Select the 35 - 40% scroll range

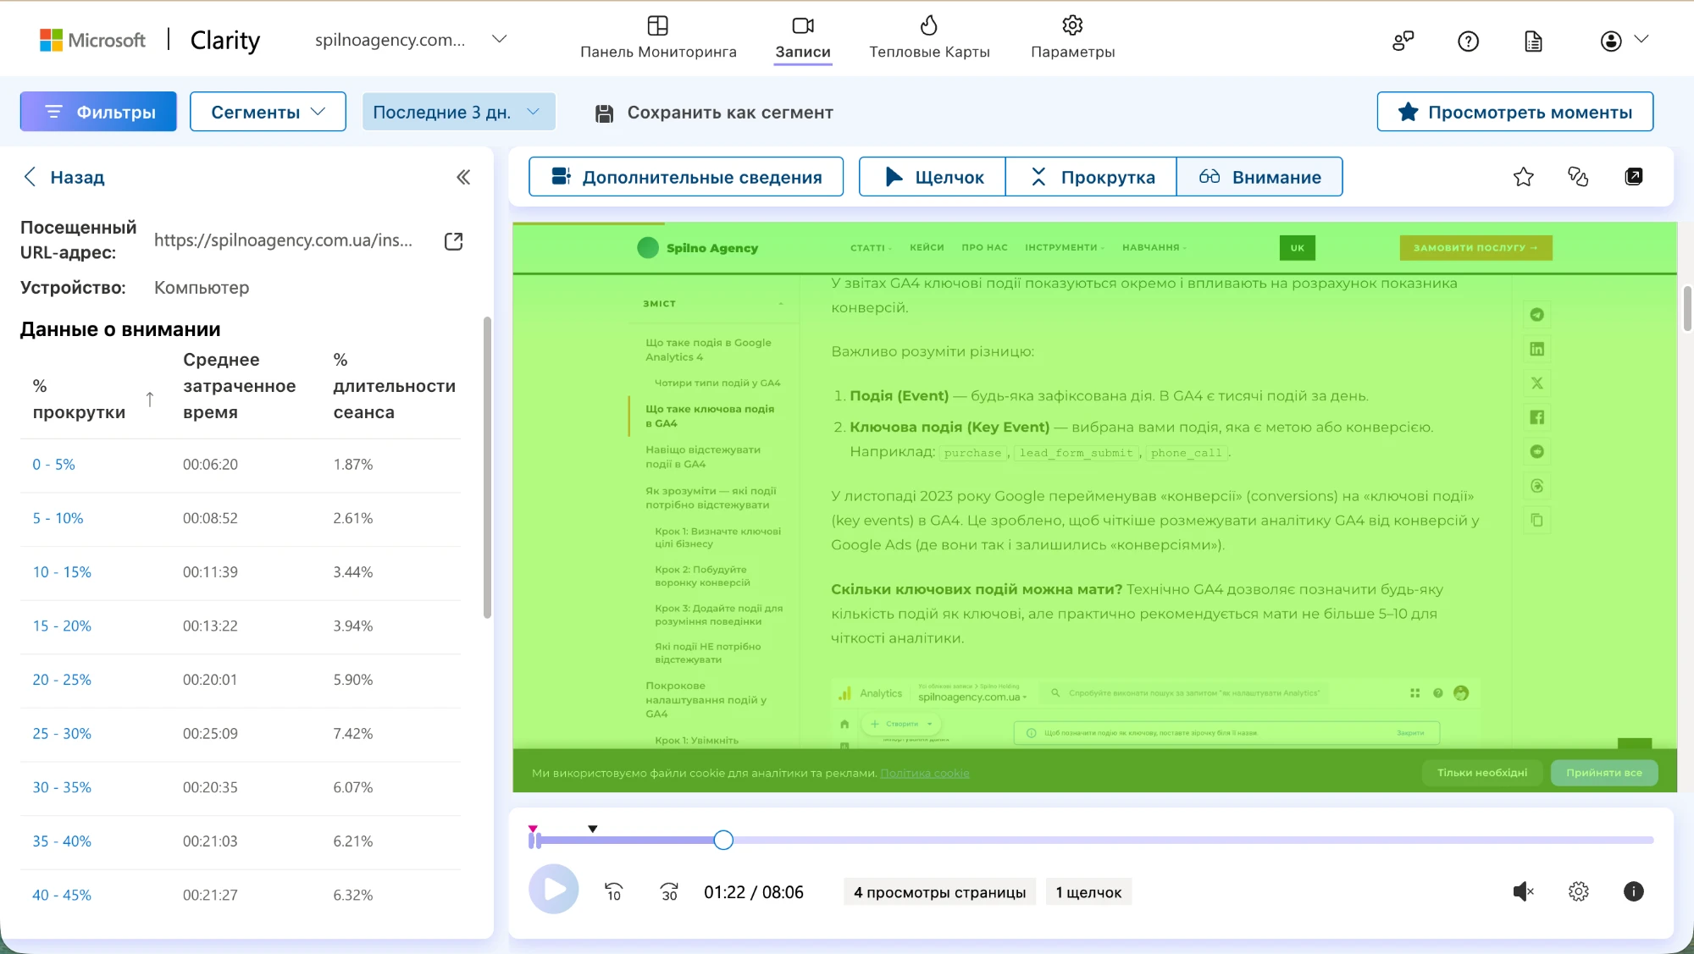[x=62, y=841]
